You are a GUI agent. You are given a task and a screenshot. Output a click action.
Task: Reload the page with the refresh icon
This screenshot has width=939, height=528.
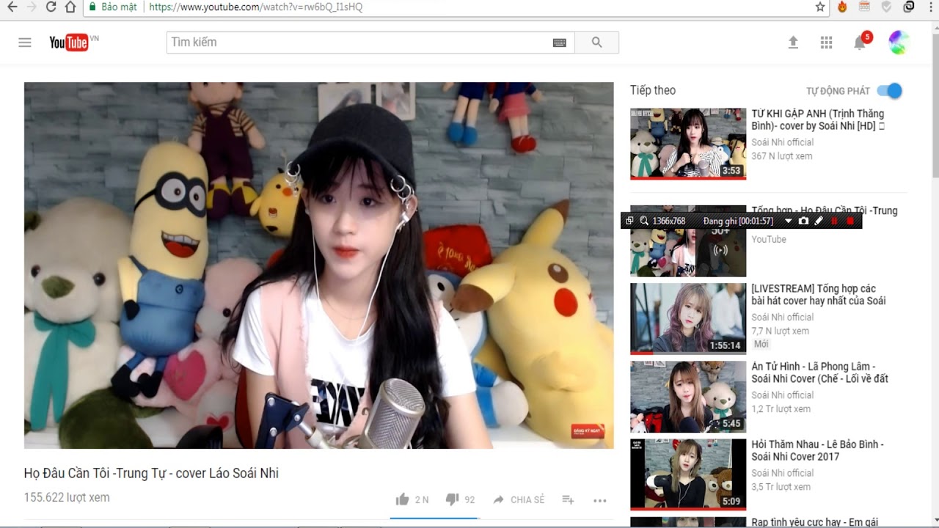(51, 7)
